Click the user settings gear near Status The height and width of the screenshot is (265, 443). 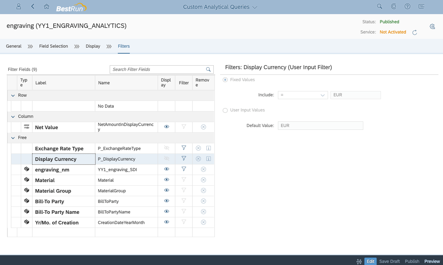[x=432, y=26]
